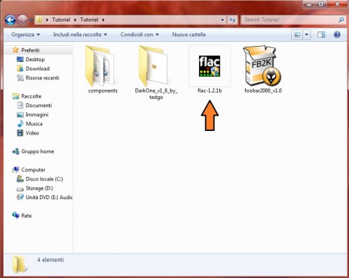Open the Immagini library
The width and height of the screenshot is (349, 278).
(x=37, y=114)
